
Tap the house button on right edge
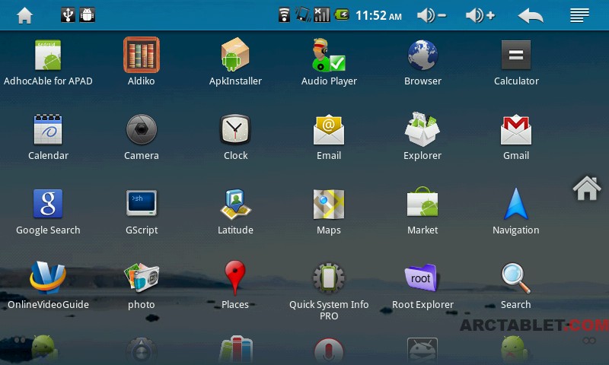pyautogui.click(x=587, y=188)
